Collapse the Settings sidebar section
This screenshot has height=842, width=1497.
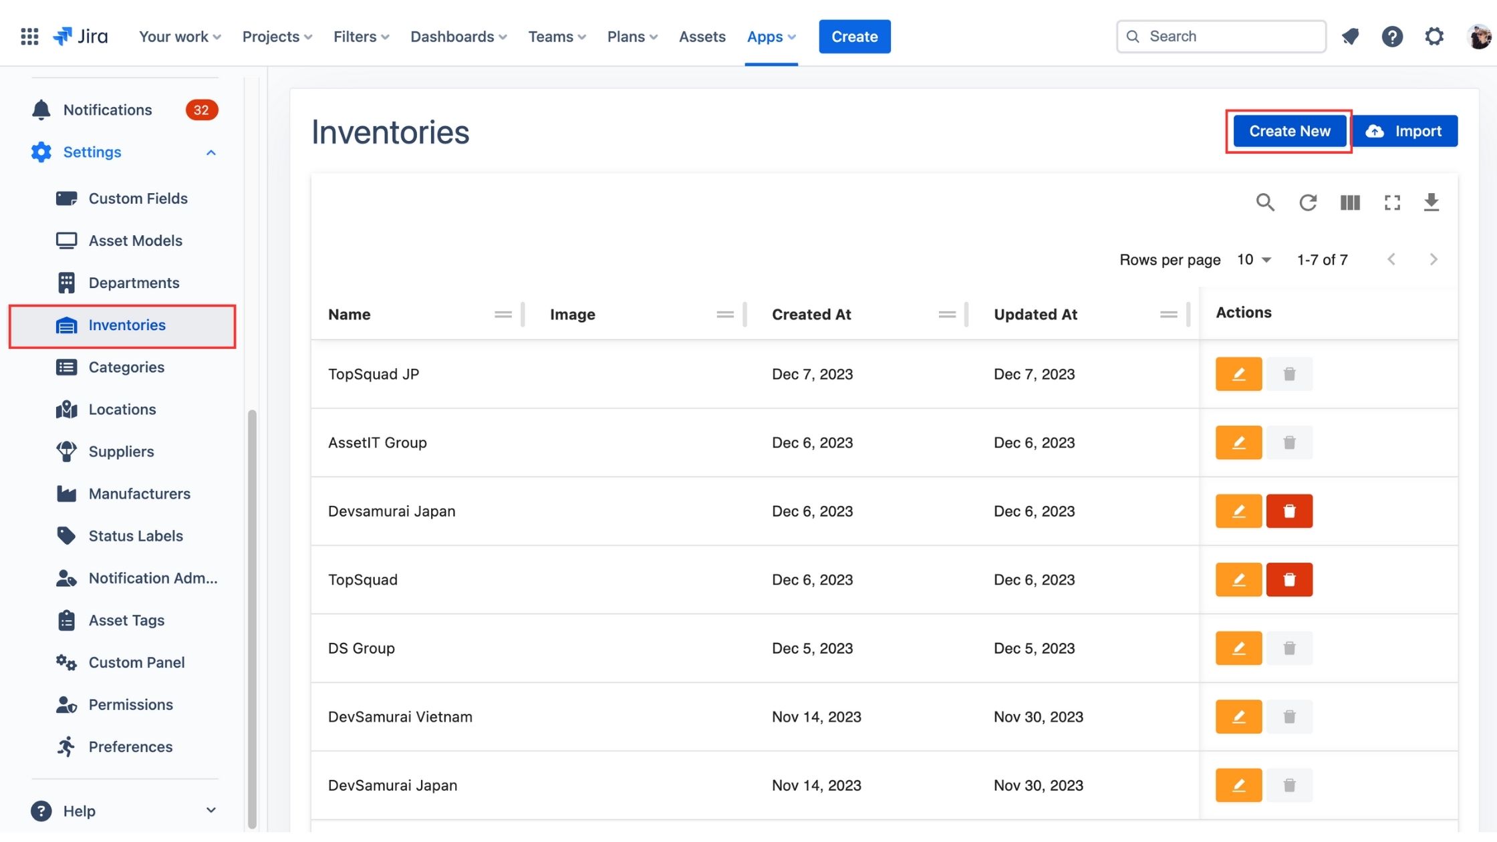tap(211, 152)
